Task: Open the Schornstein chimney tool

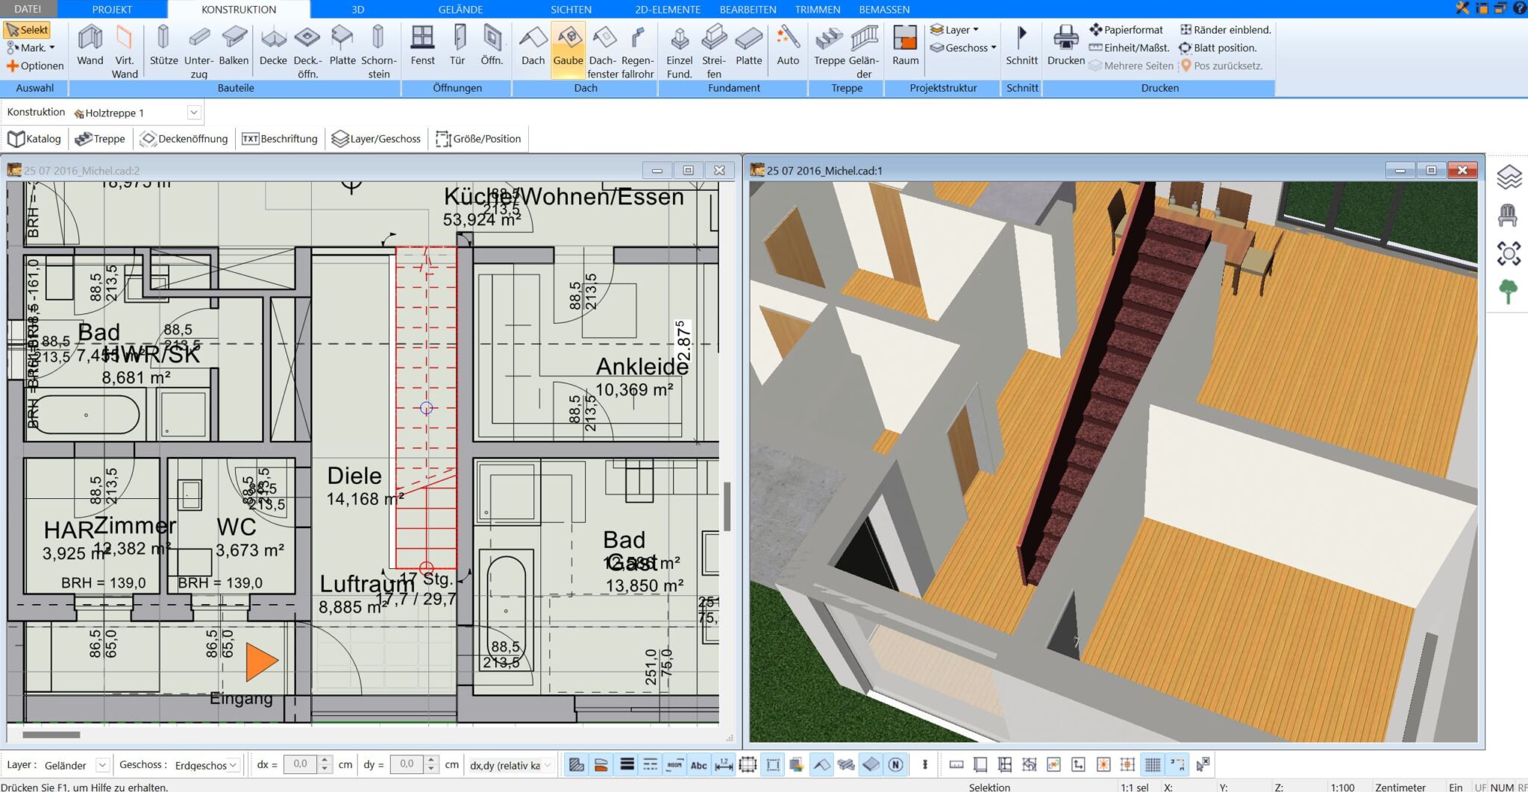Action: (x=378, y=51)
